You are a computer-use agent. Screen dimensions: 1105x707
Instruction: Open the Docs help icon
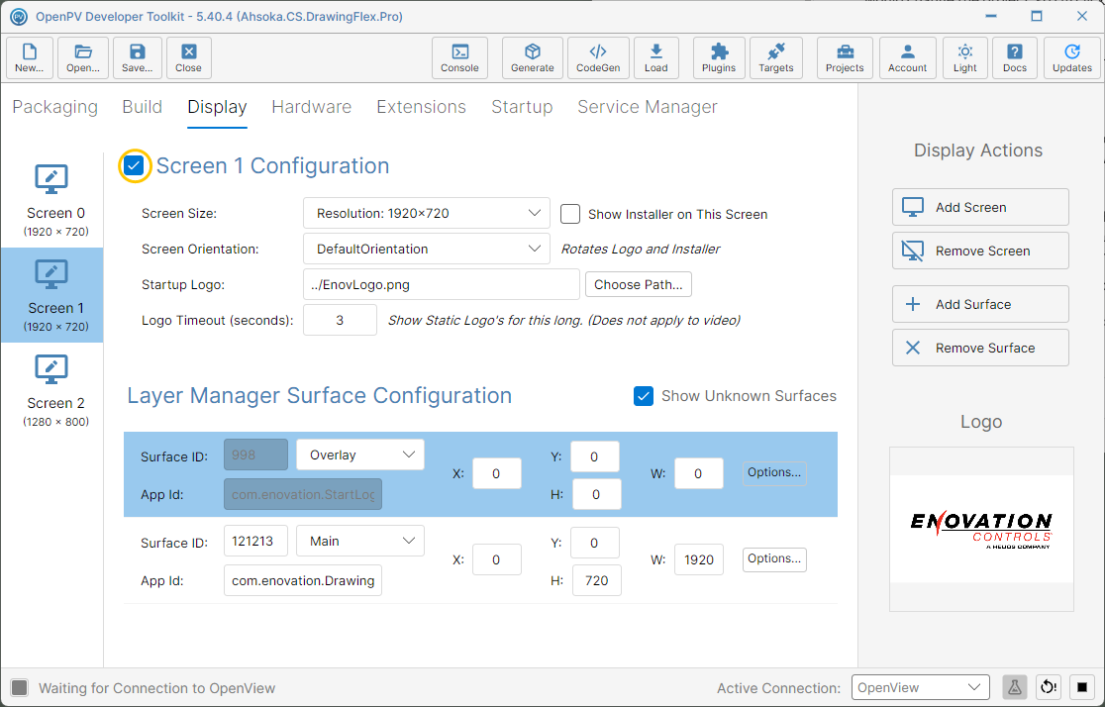pyautogui.click(x=1015, y=57)
